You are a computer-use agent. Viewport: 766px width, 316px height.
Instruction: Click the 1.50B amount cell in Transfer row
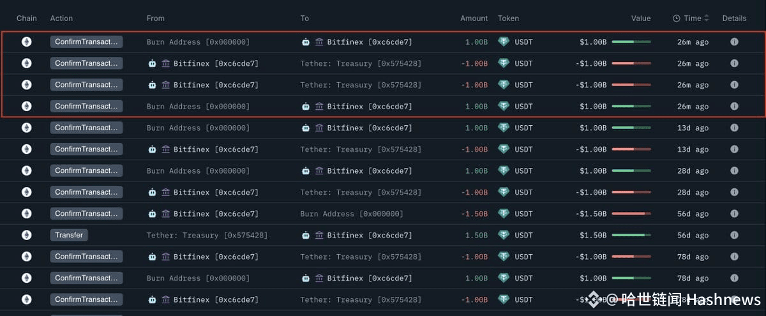(476, 236)
